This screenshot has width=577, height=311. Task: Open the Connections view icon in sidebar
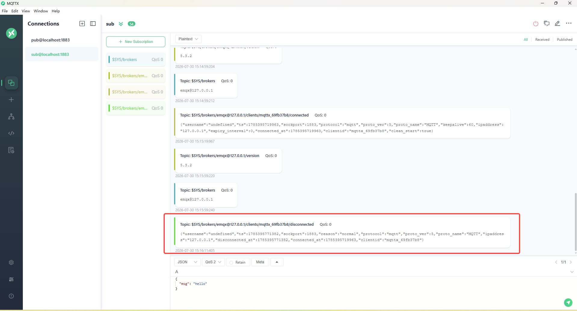point(11,83)
